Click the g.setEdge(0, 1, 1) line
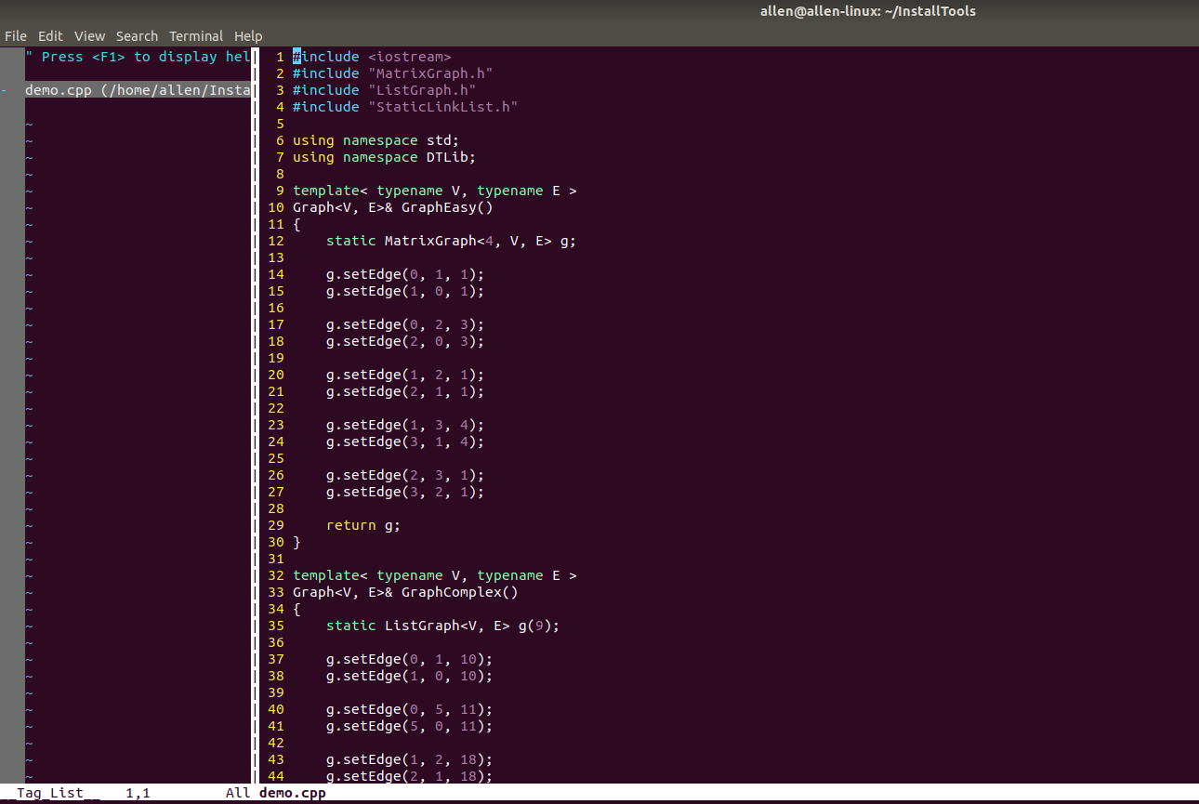Image resolution: width=1199 pixels, height=804 pixels. click(x=405, y=274)
